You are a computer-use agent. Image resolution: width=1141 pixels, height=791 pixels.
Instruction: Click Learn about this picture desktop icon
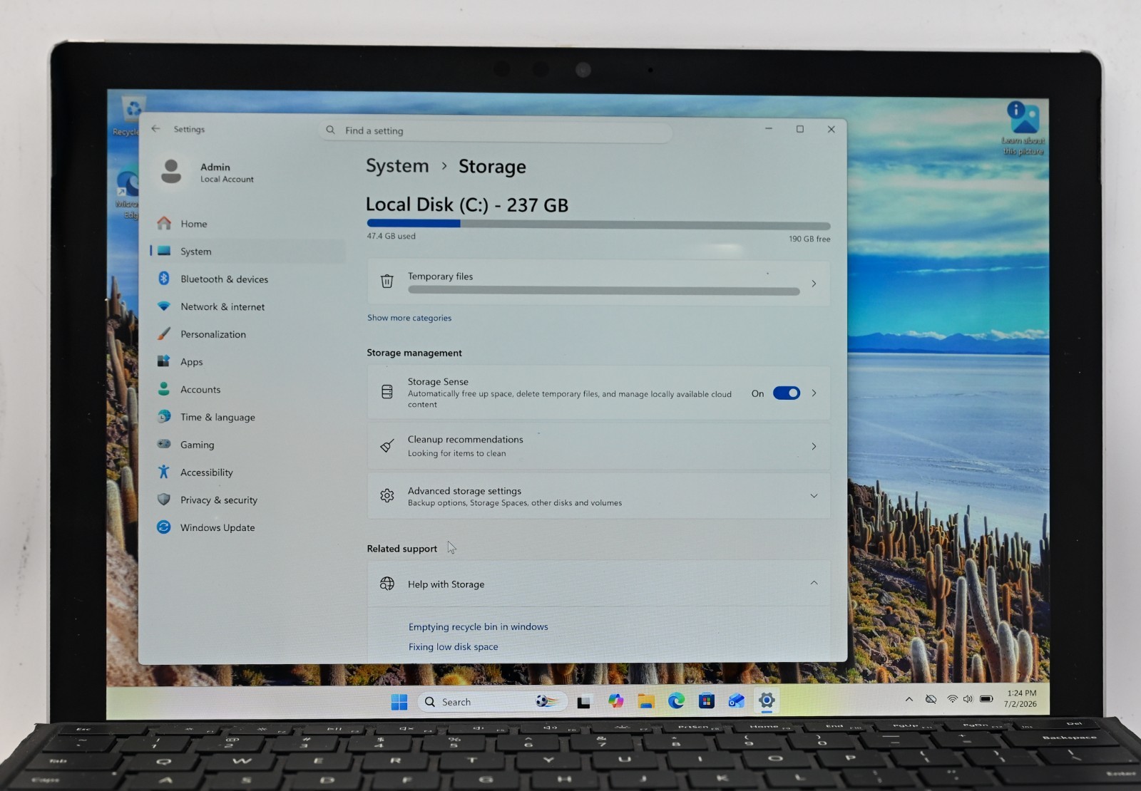[1023, 128]
